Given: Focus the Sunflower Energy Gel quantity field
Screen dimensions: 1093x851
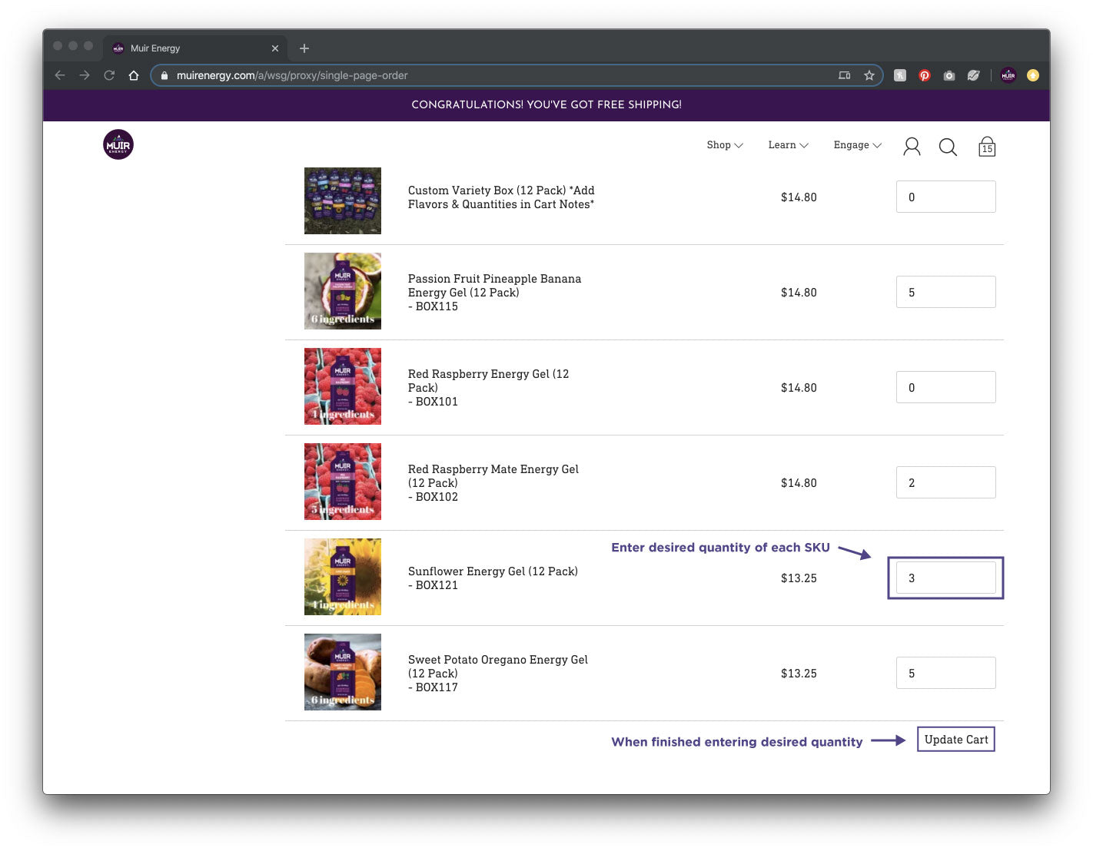Looking at the screenshot, I should coord(945,578).
